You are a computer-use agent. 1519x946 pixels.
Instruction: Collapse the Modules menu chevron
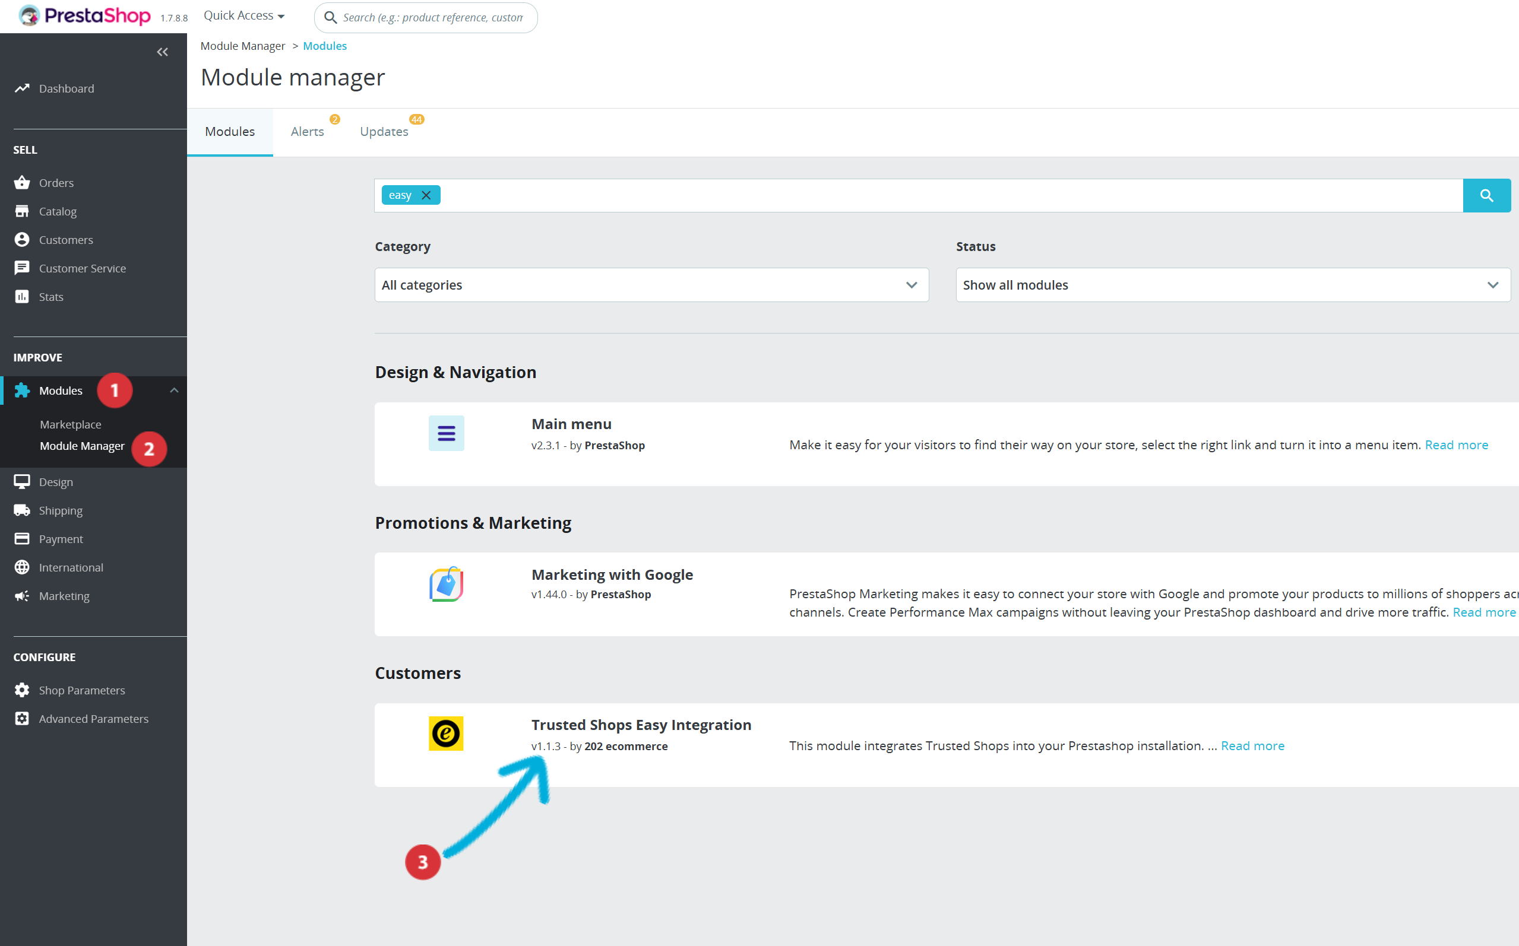pos(174,391)
